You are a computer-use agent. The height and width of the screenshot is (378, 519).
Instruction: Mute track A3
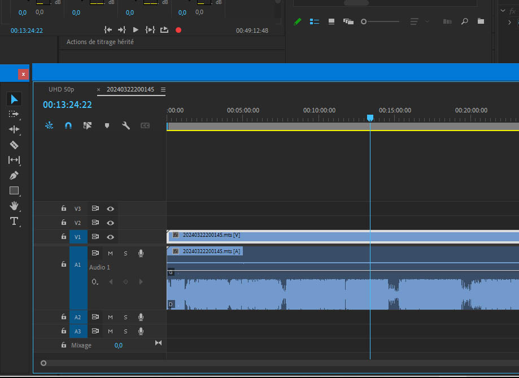tap(111, 331)
